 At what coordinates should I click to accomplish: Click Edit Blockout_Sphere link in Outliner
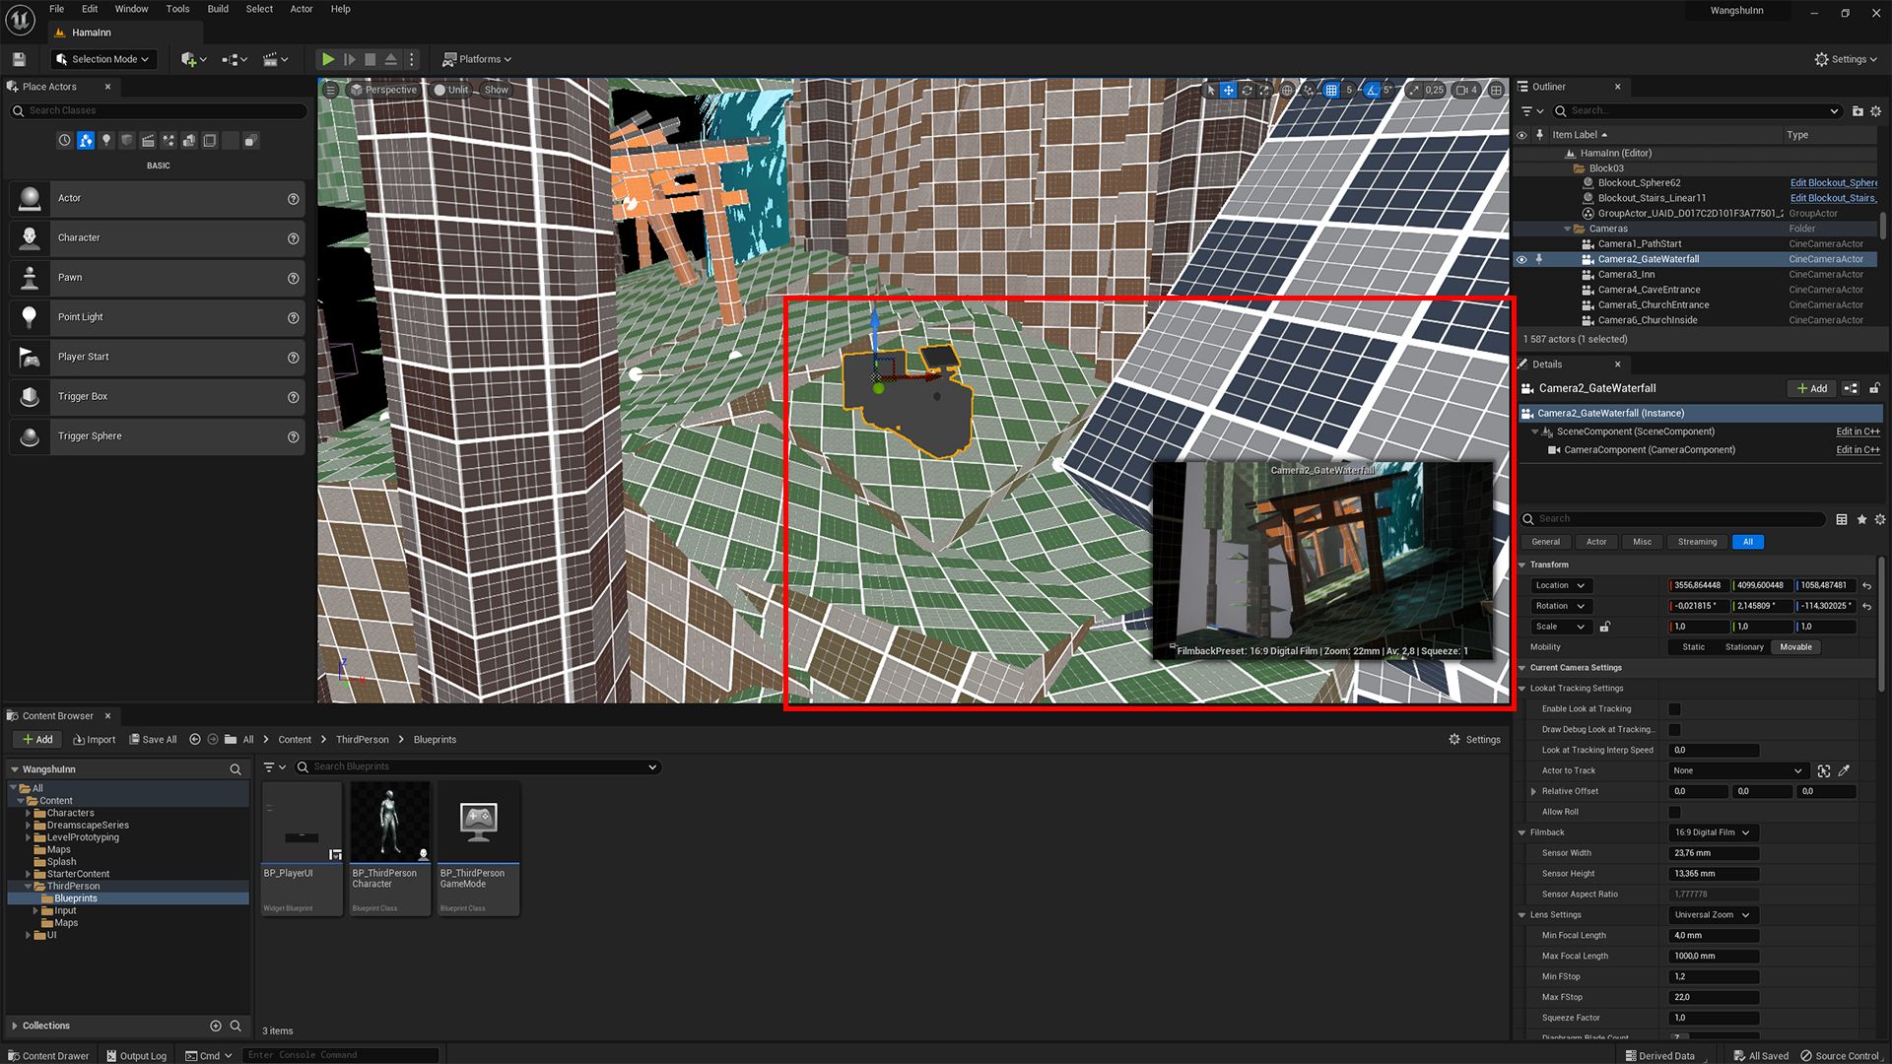pos(1833,182)
